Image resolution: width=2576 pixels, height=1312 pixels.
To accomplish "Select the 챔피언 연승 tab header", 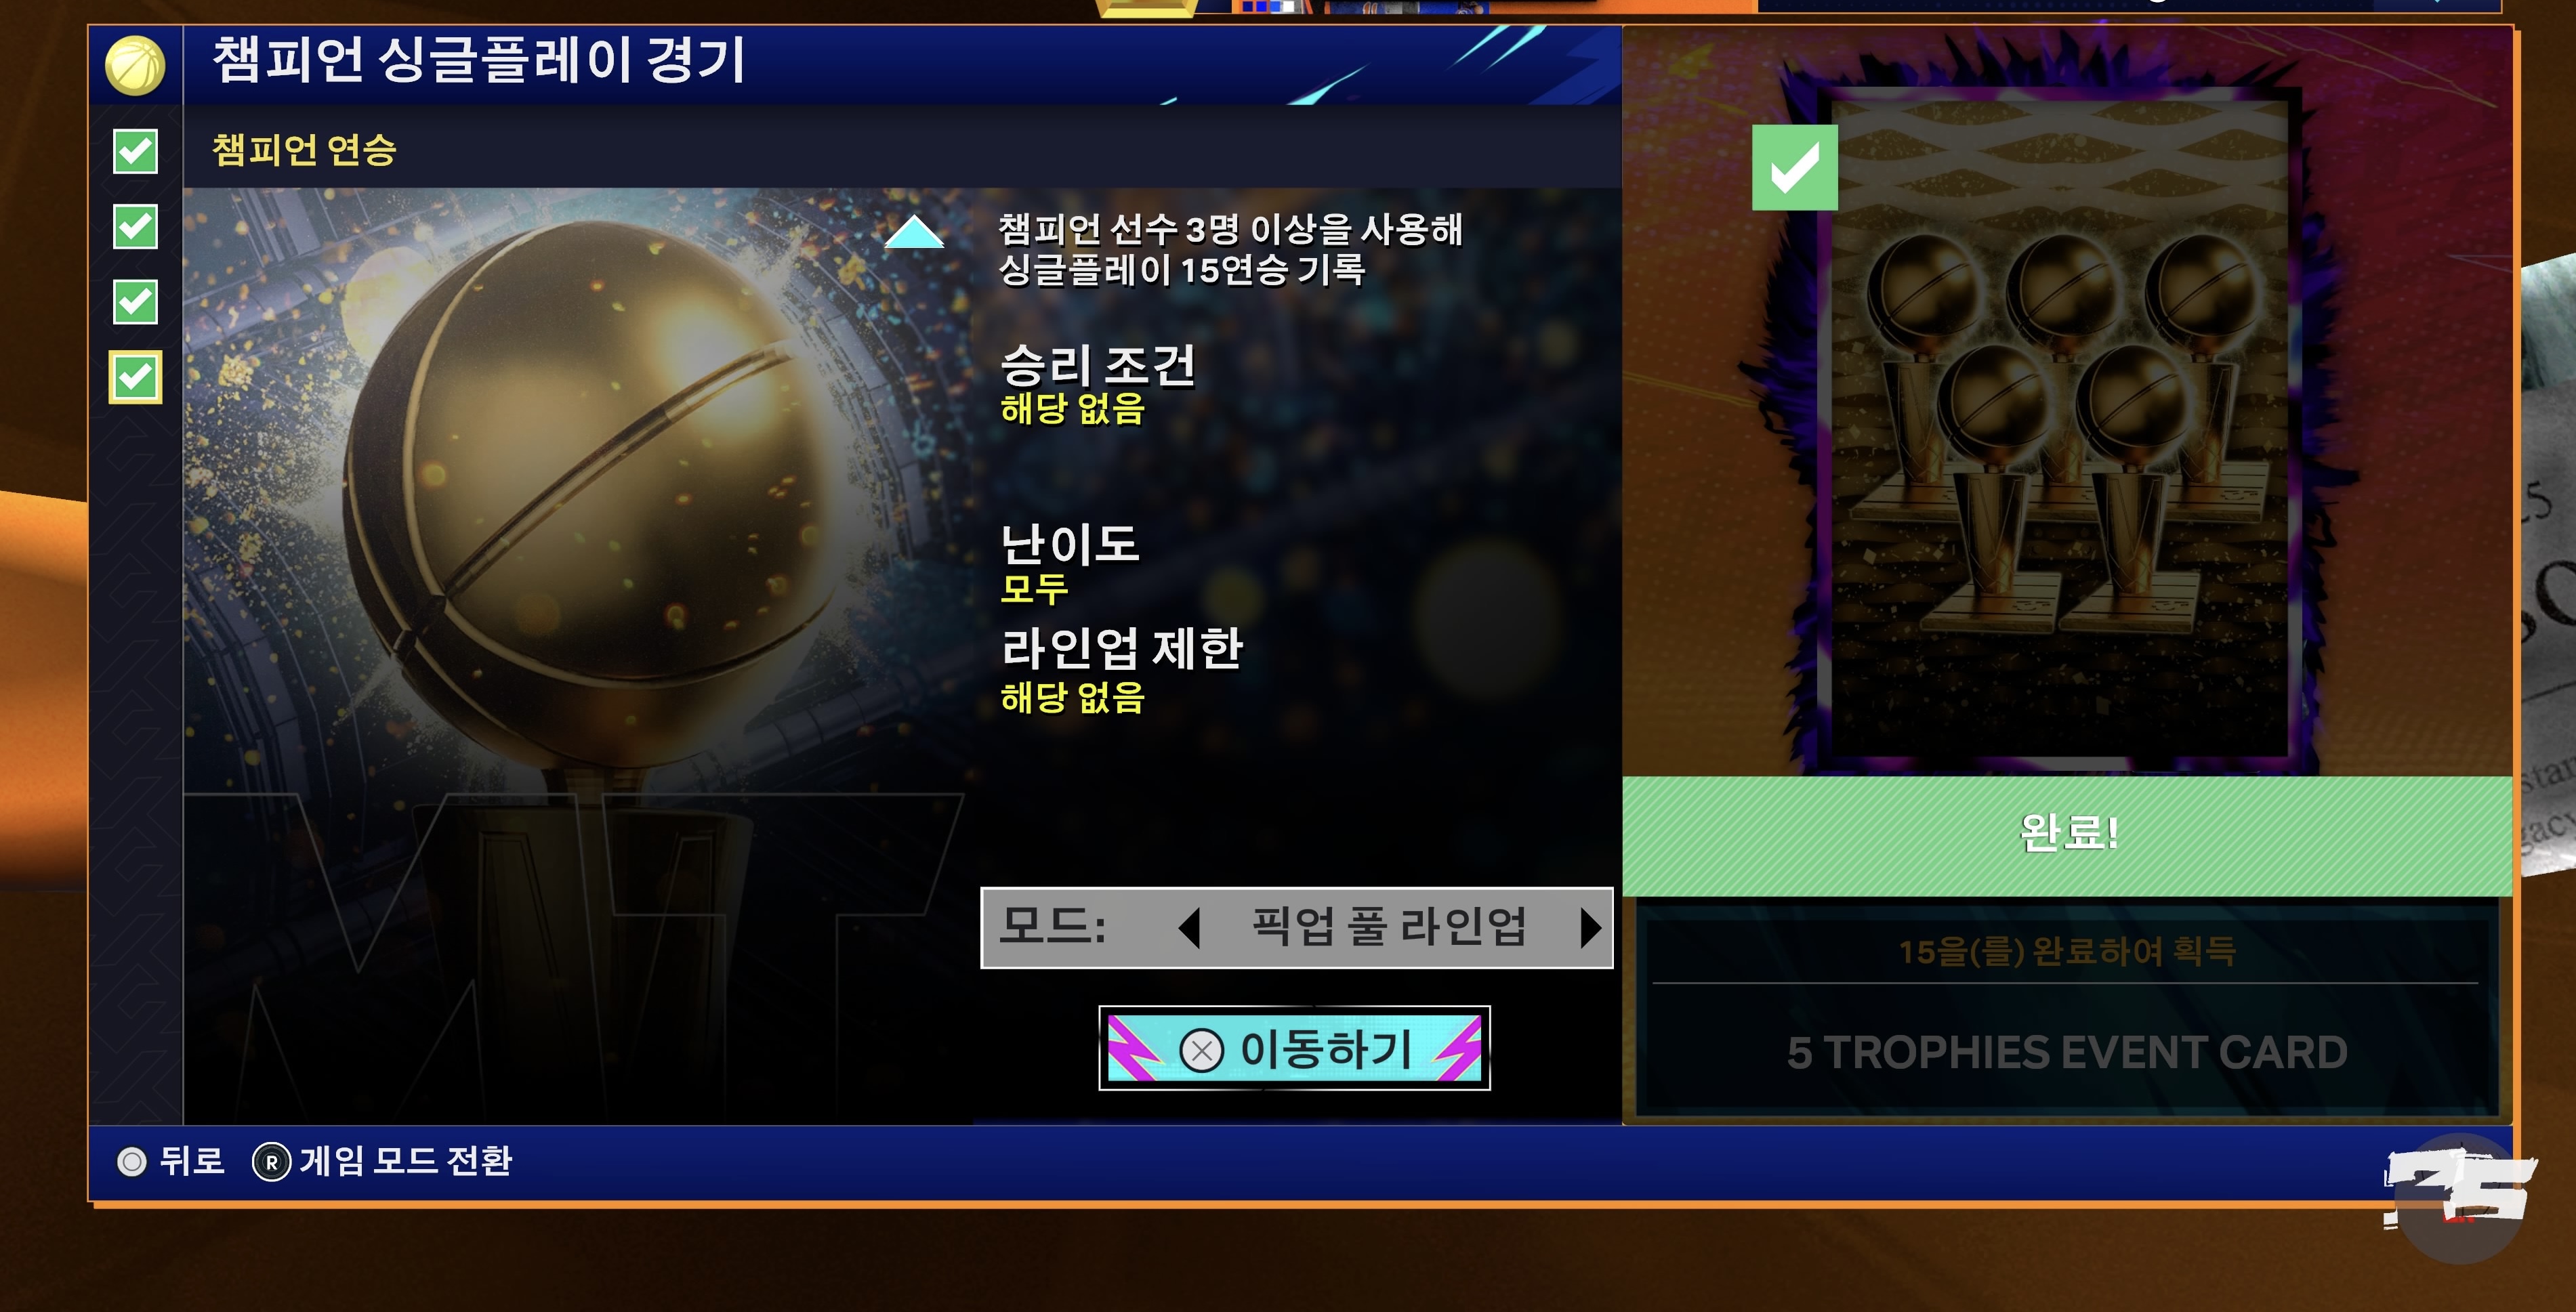I will [304, 150].
